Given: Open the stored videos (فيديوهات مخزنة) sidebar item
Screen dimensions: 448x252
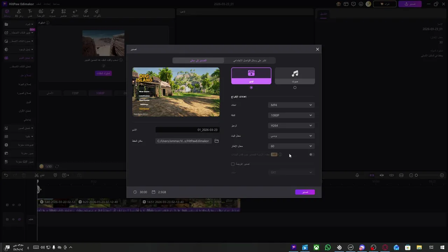Looking at the screenshot, I should click(x=19, y=145).
